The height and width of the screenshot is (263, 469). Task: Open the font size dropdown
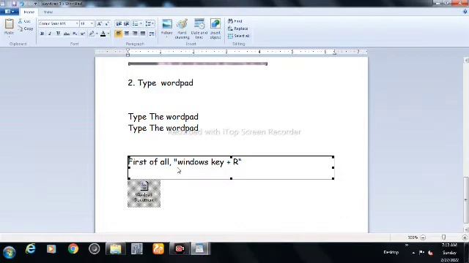click(x=92, y=23)
